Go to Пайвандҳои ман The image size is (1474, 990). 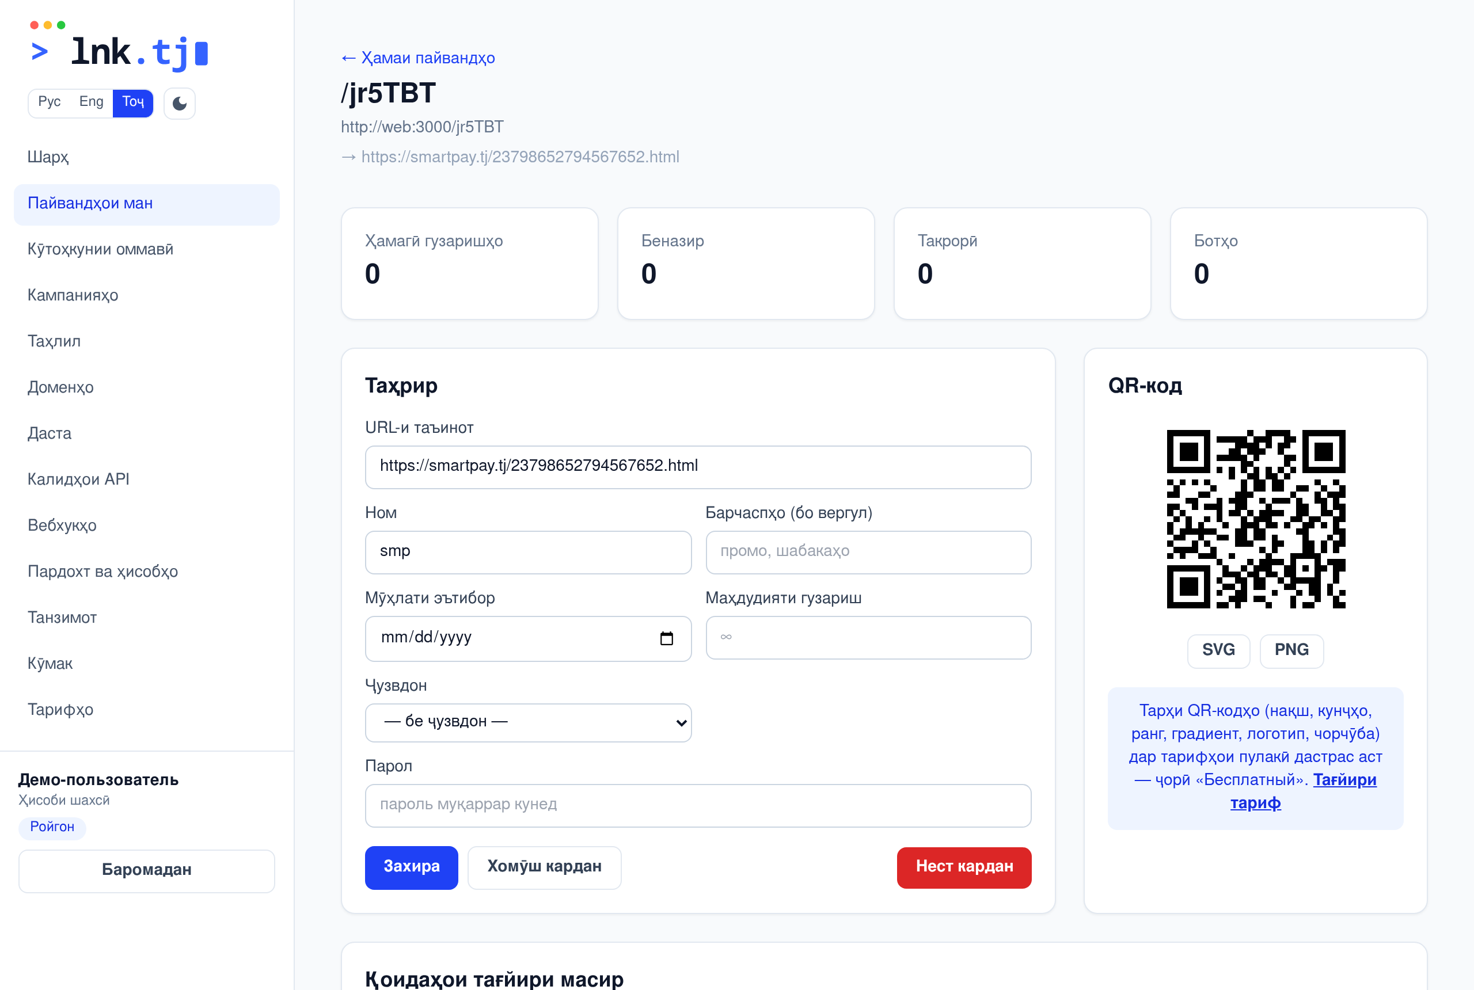146,203
